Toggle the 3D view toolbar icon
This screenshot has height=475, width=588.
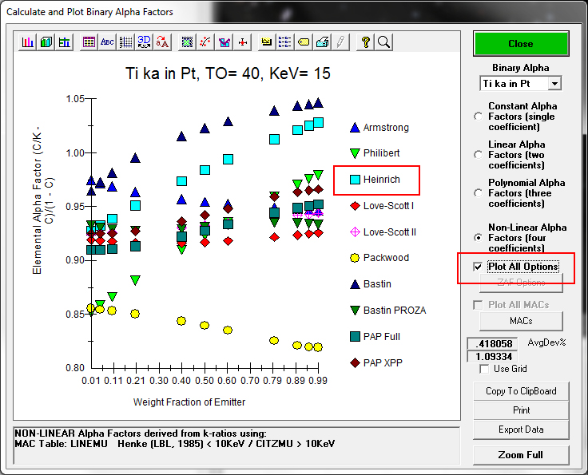point(145,42)
